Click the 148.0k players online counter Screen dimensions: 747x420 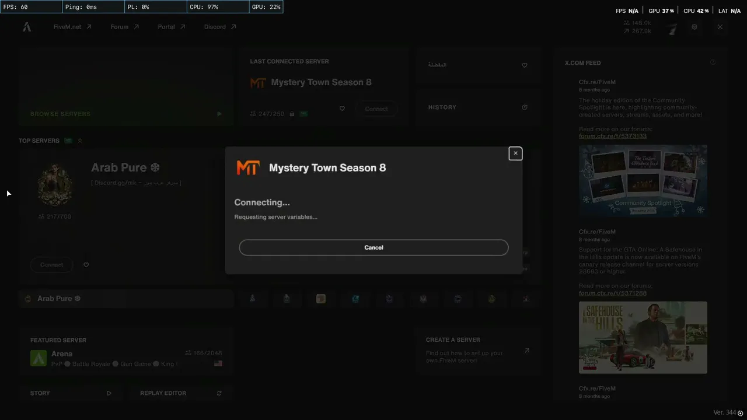[637, 23]
